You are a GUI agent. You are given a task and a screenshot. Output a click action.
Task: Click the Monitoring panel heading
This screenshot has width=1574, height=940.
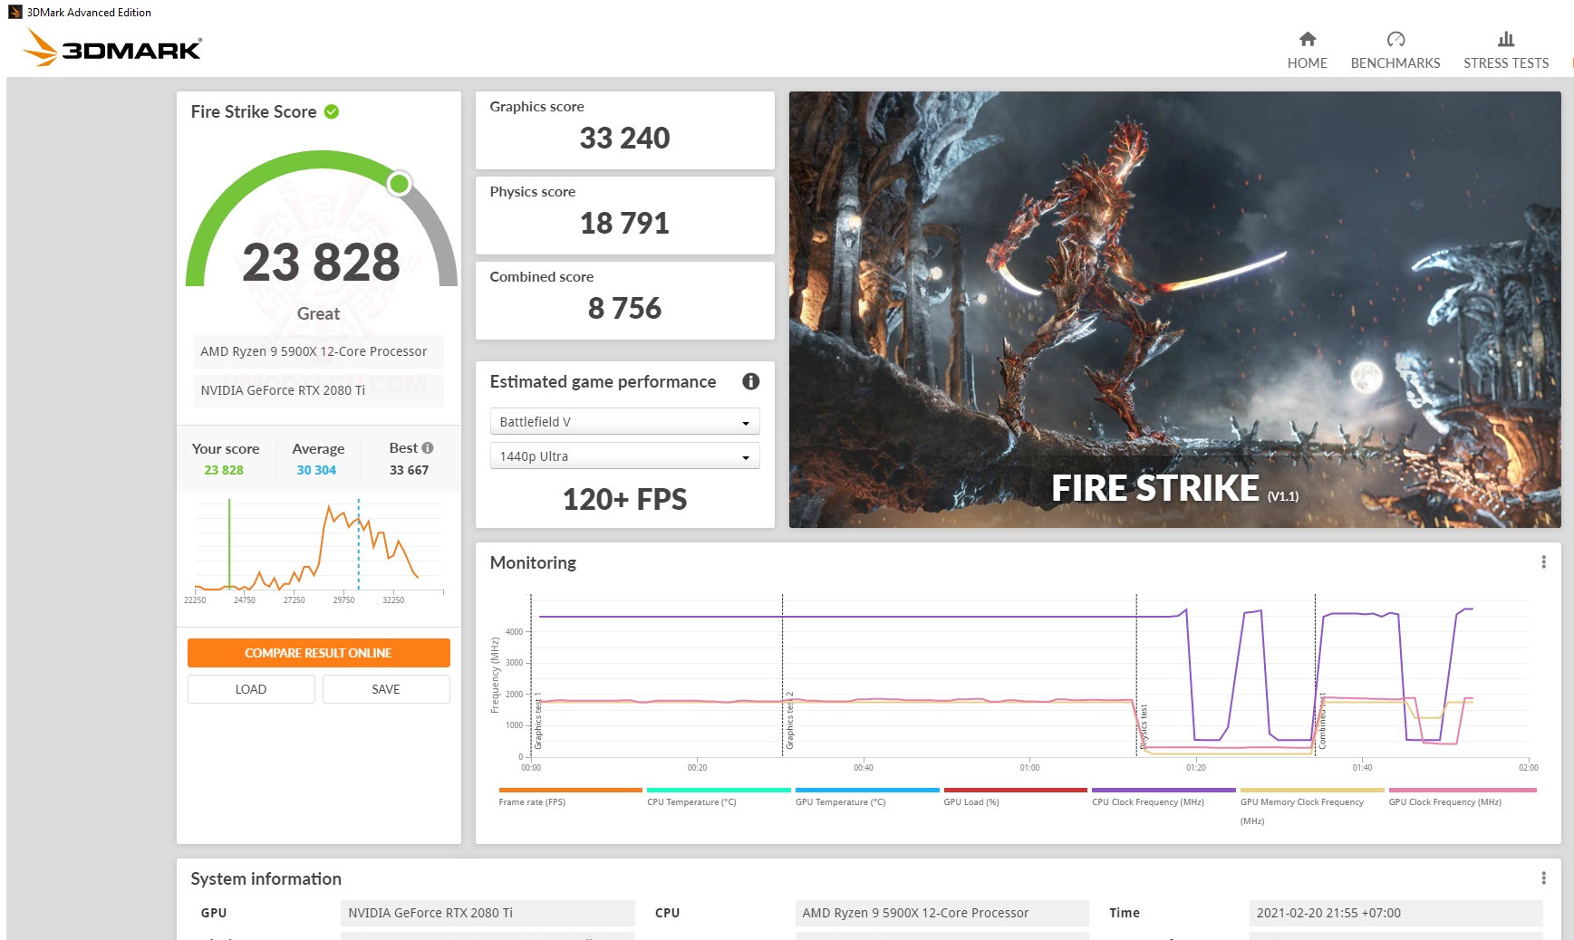(533, 562)
